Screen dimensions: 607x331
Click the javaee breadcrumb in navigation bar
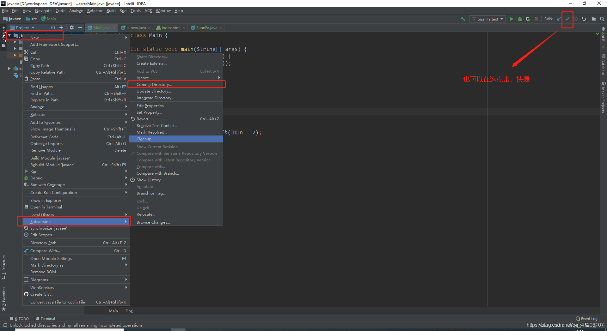point(12,19)
